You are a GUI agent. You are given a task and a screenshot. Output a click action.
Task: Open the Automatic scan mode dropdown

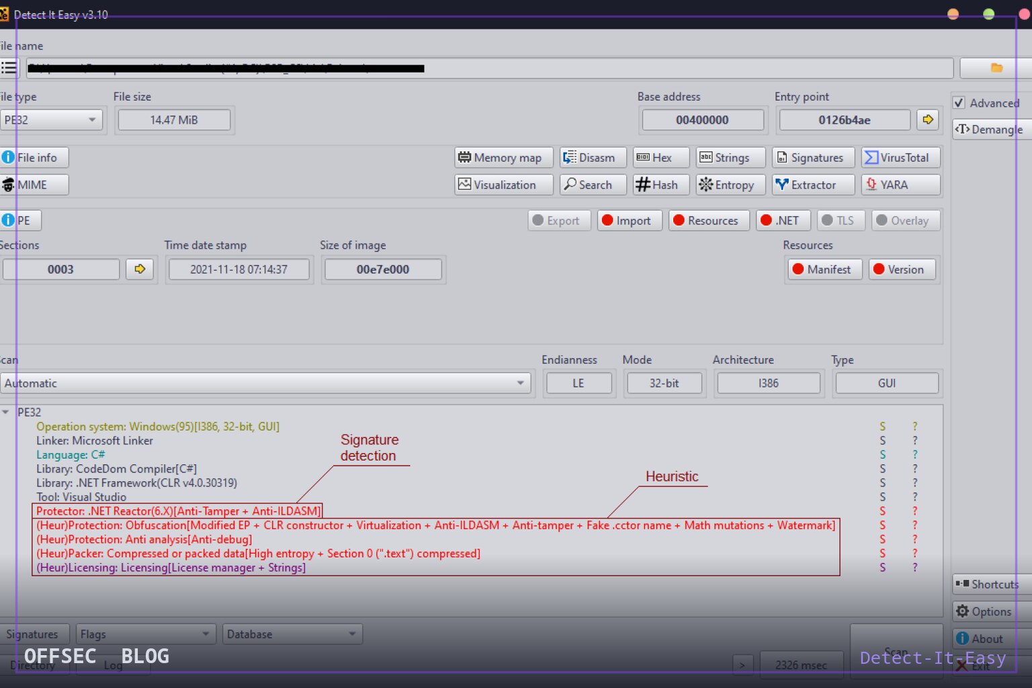[x=265, y=383]
